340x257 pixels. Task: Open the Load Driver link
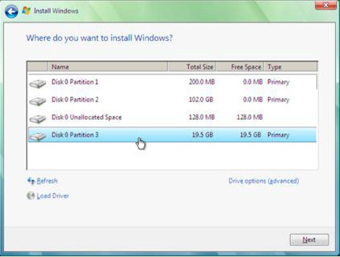tap(53, 196)
